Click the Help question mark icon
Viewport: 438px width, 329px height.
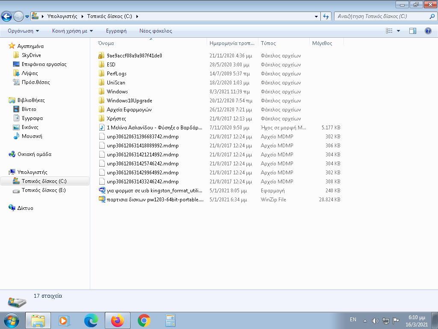pos(428,31)
